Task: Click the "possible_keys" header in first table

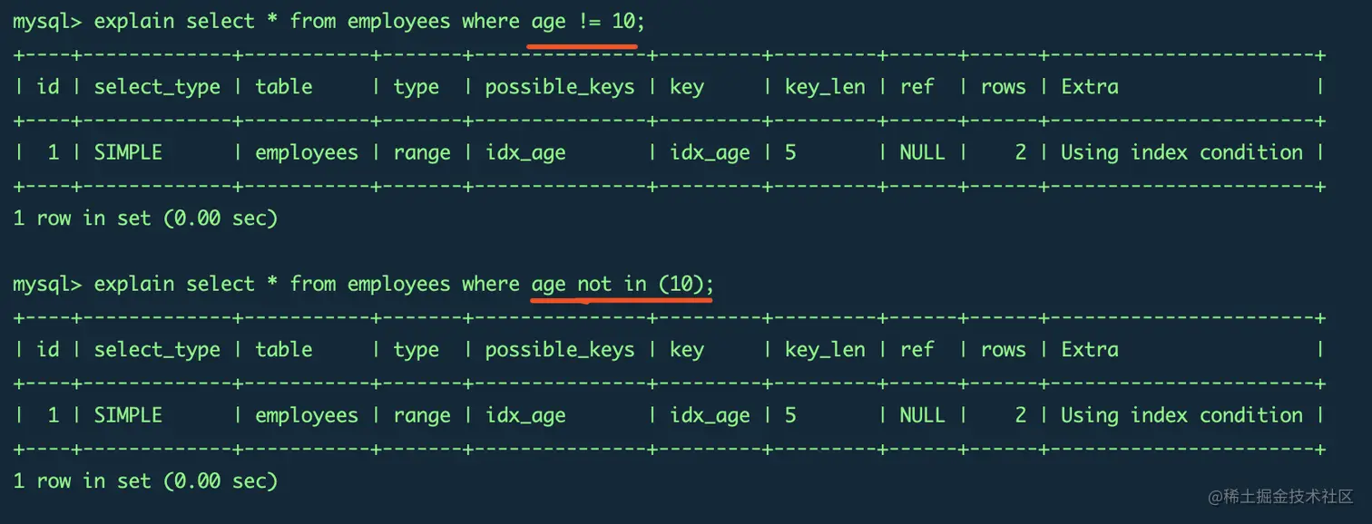Action: 560,87
